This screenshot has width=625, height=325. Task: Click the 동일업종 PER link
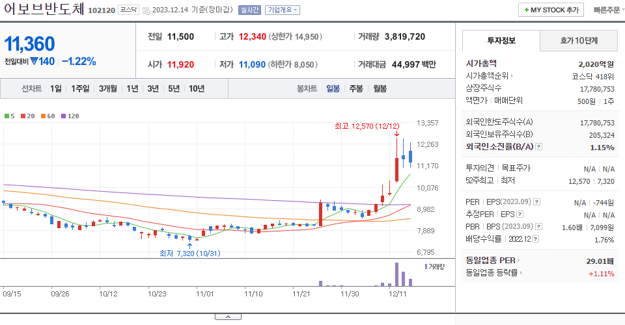[491, 261]
